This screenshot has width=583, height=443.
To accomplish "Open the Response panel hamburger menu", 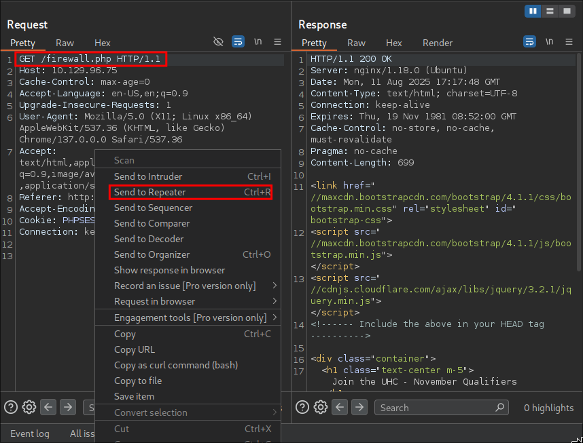I will (x=569, y=41).
